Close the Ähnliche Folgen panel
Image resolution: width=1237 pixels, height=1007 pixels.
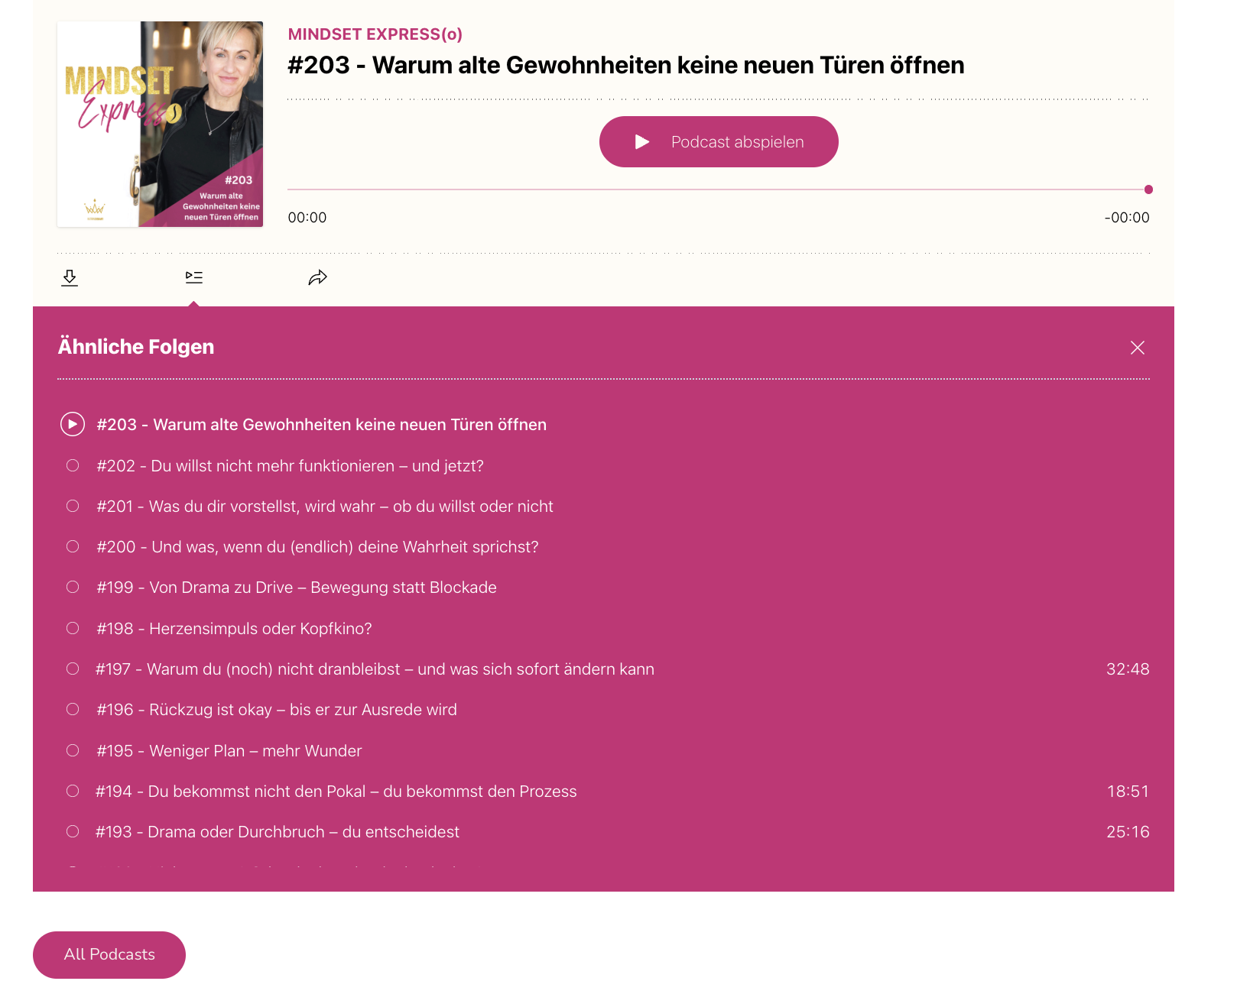click(1138, 348)
